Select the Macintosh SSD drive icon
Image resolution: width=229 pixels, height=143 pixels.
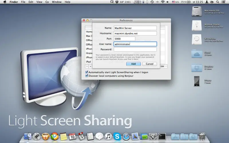[x=197, y=11]
